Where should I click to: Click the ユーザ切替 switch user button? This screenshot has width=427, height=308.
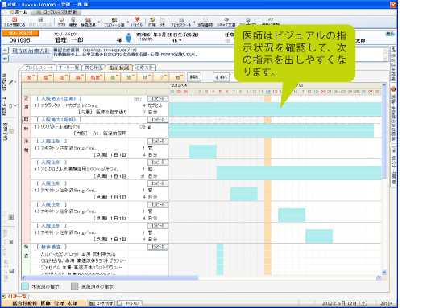pos(102,303)
